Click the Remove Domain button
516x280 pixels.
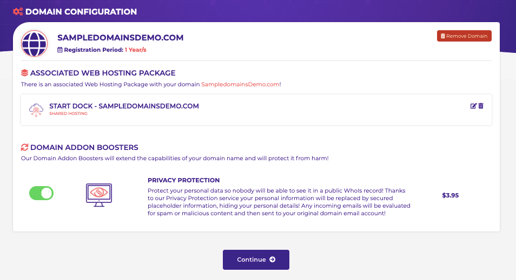pyautogui.click(x=464, y=36)
